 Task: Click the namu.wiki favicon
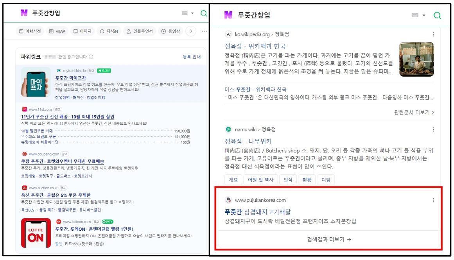(228, 129)
